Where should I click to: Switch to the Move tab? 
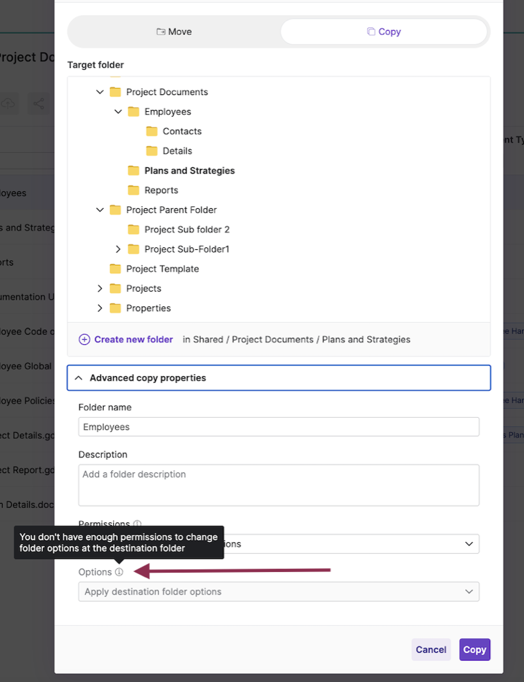point(174,31)
